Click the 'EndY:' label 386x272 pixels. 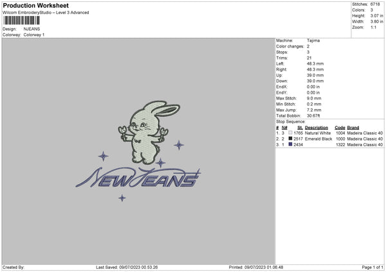282,92
